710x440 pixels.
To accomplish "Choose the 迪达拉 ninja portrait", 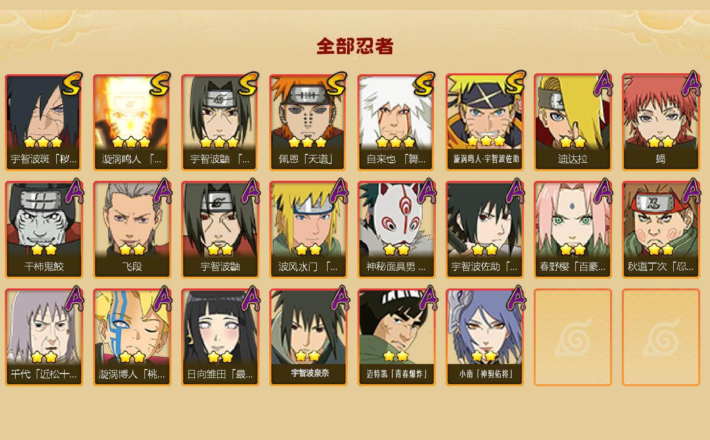I will tap(573, 122).
